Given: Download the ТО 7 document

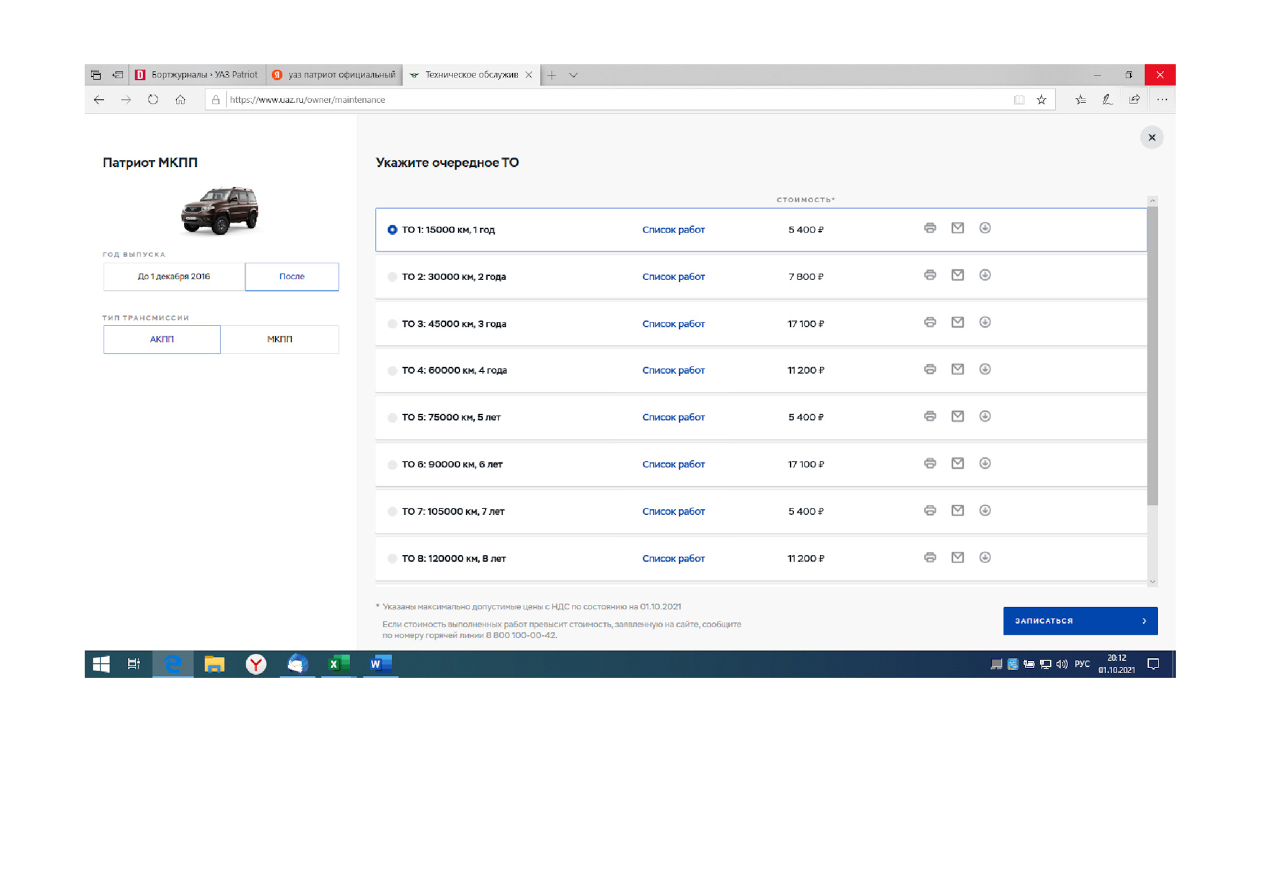Looking at the screenshot, I should tap(985, 510).
